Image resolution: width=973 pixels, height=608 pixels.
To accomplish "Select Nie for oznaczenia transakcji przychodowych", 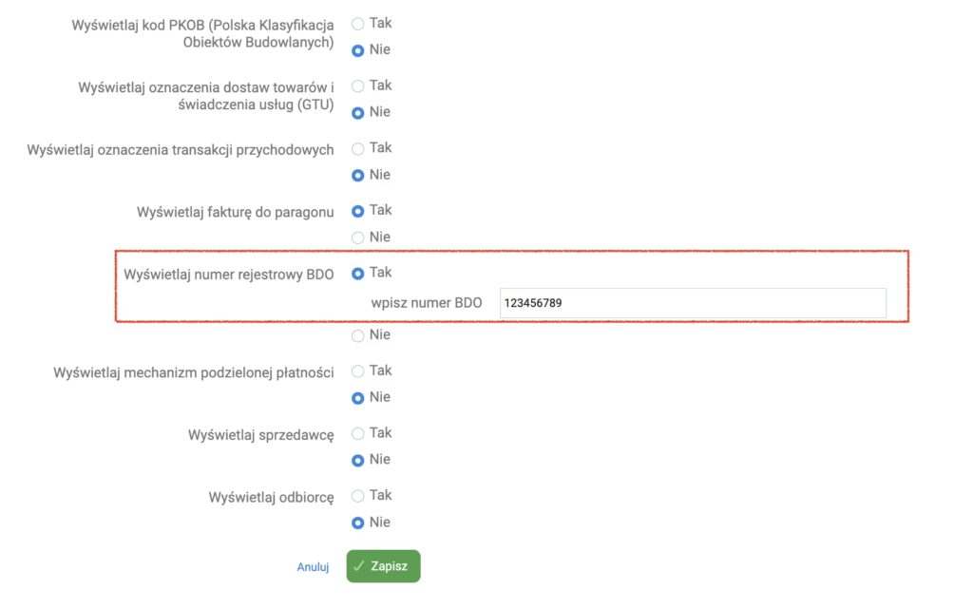I will 358,175.
